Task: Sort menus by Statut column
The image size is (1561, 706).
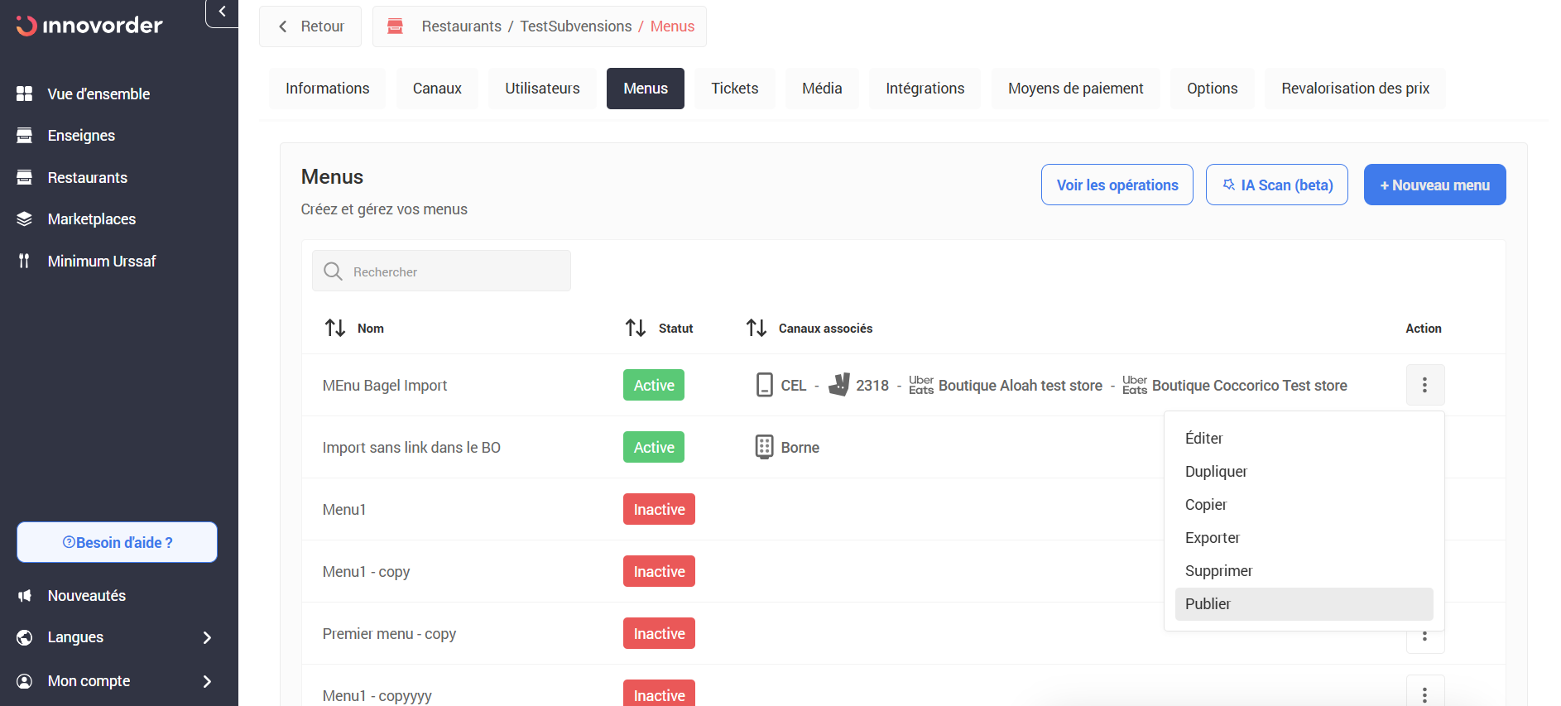Action: [x=636, y=329]
